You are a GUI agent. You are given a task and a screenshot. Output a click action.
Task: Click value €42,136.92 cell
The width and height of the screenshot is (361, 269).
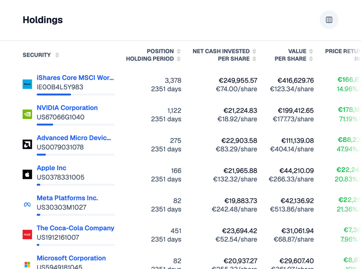pyautogui.click(x=297, y=201)
